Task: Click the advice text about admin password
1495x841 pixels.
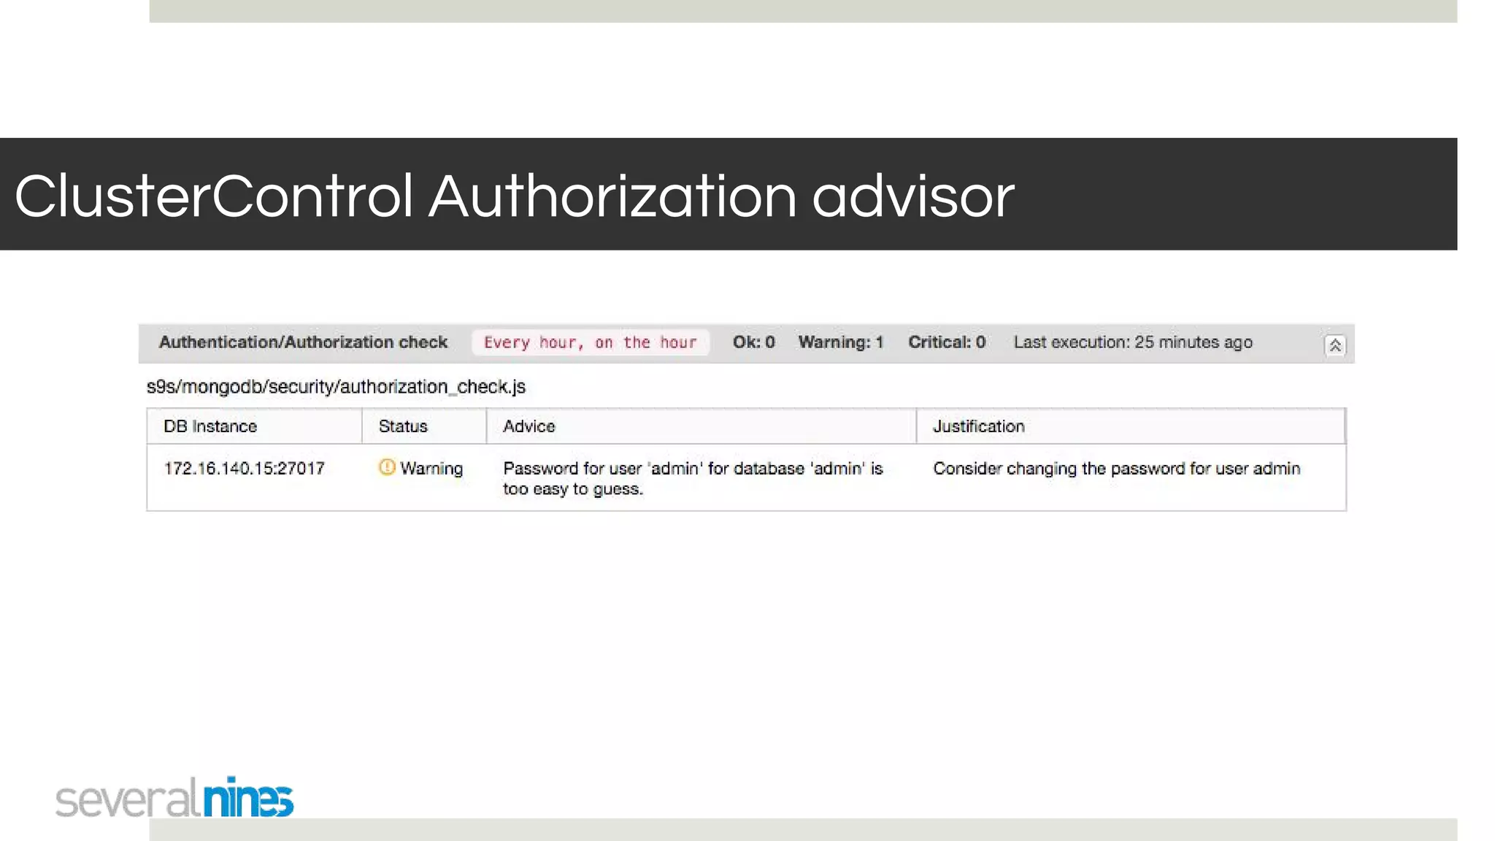Action: pos(693,479)
